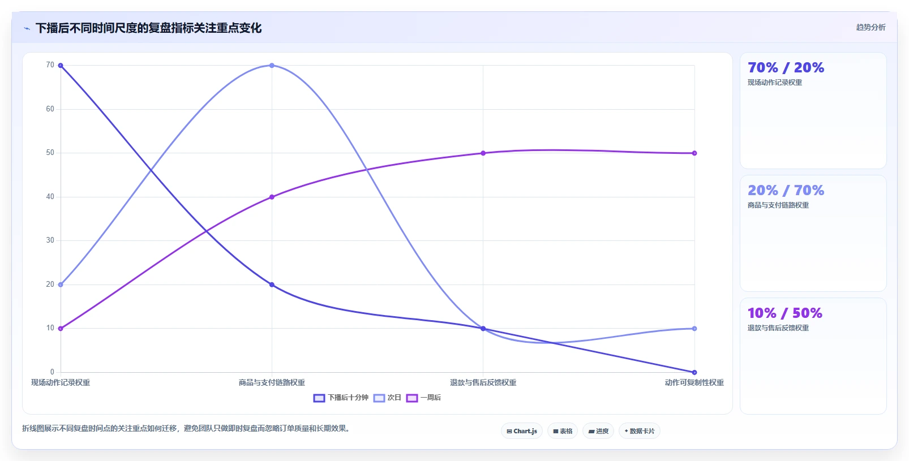Click the Chart.js tag chip
The image size is (909, 461).
(x=522, y=431)
